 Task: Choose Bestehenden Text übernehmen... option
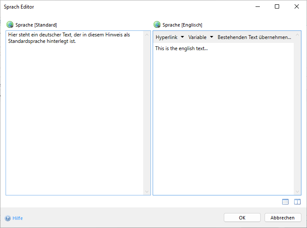pyautogui.click(x=254, y=37)
